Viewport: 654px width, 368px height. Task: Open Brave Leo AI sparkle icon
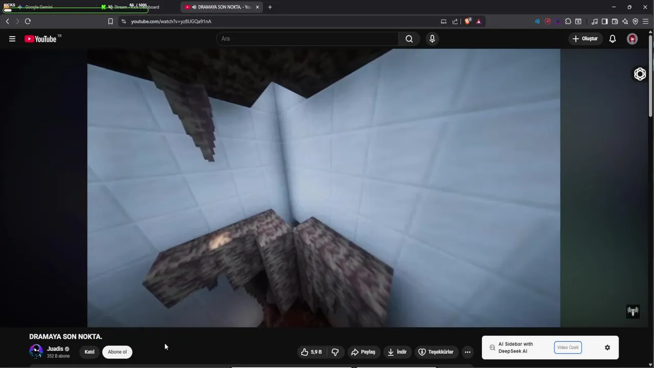(x=625, y=21)
